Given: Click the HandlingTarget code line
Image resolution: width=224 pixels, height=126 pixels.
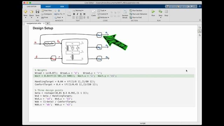Looking at the screenshot, I should (65, 82).
